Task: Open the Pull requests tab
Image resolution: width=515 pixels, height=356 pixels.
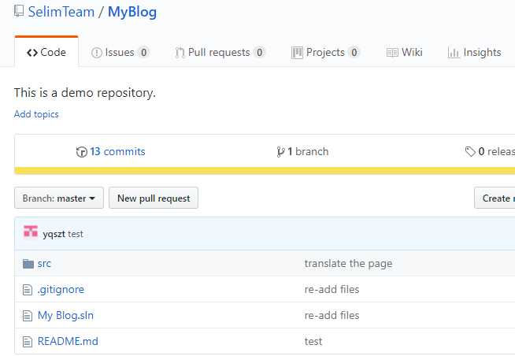Action: coord(220,52)
